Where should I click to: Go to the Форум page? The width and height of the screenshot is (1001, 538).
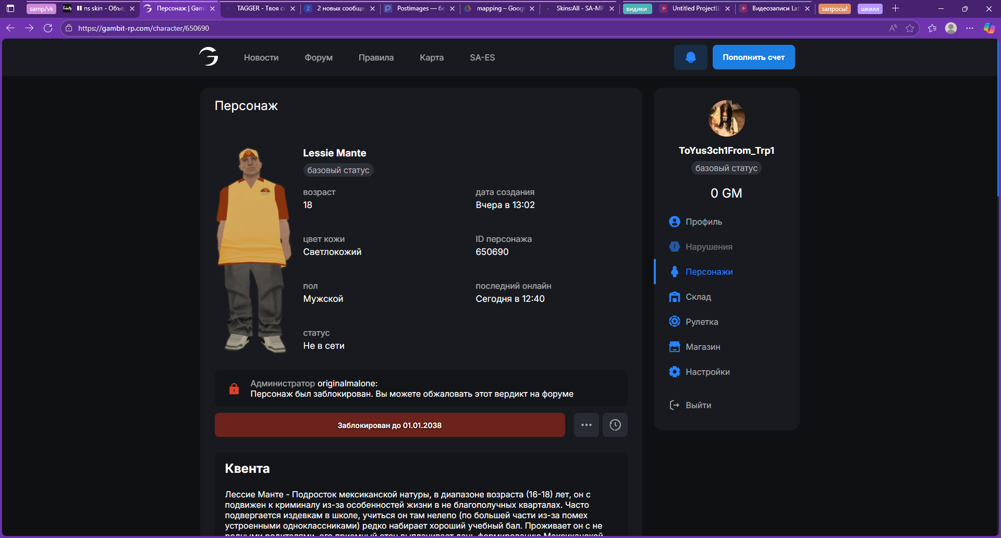(x=319, y=57)
